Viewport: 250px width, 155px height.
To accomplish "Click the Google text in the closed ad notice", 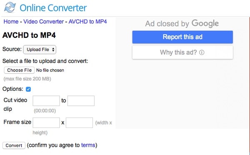I will point(205,24).
